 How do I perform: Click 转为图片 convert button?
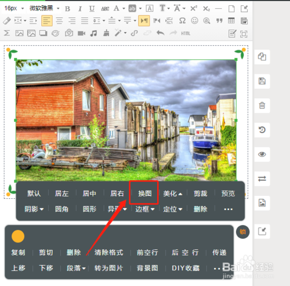[x=108, y=268]
